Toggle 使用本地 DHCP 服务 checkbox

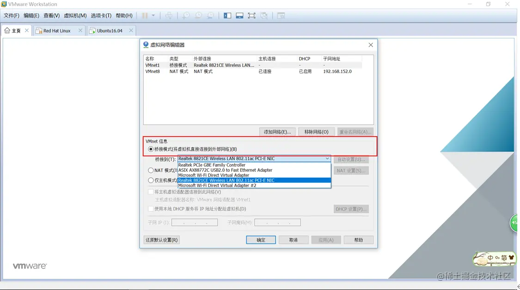151,209
